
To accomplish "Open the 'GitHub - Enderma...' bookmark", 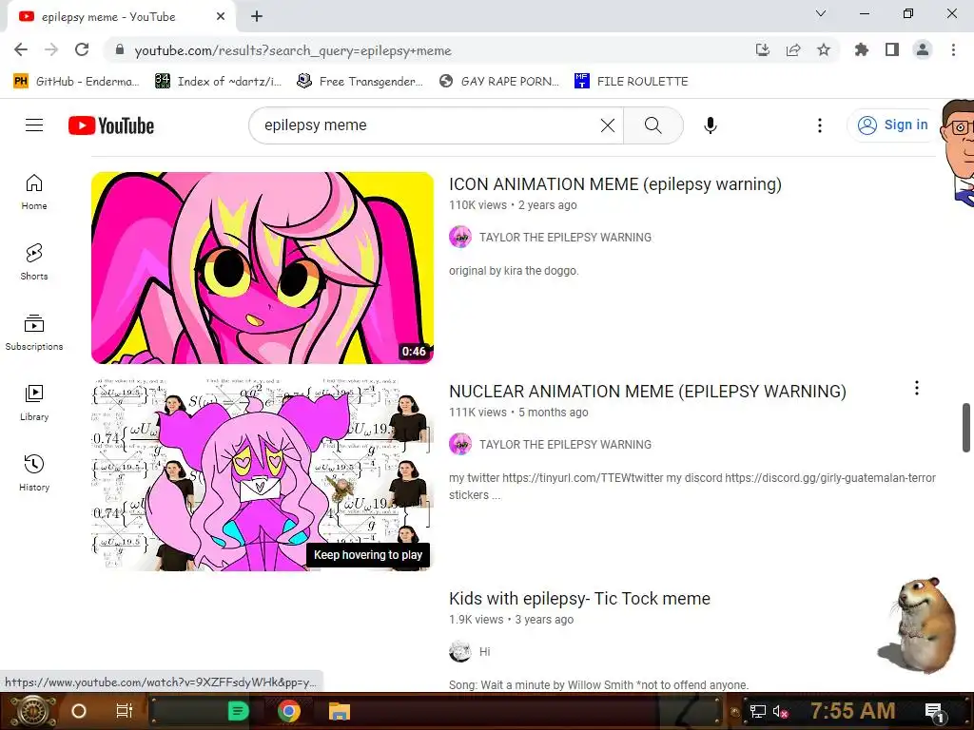I will [76, 82].
